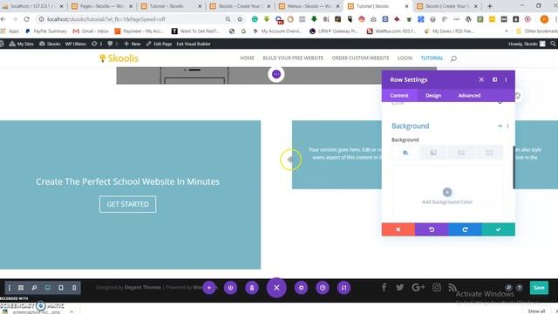This screenshot has width=558, height=314.
Task: Discard changes with red X button
Action: coord(398,229)
